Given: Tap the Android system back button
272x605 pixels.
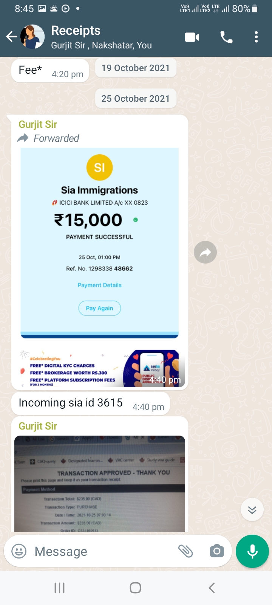Looking at the screenshot, I should [x=212, y=588].
